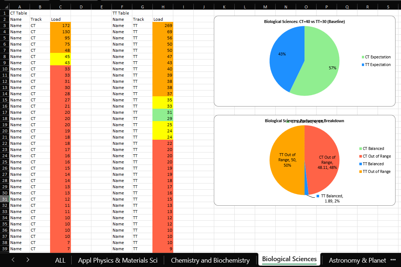
Task: Open the more sheet tabs ellipsis
Action: coord(393,260)
